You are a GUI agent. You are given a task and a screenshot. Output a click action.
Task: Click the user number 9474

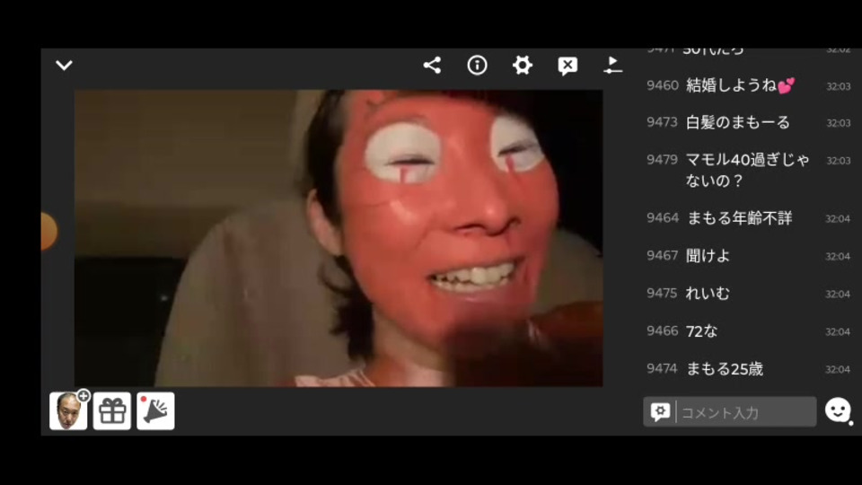[662, 368]
